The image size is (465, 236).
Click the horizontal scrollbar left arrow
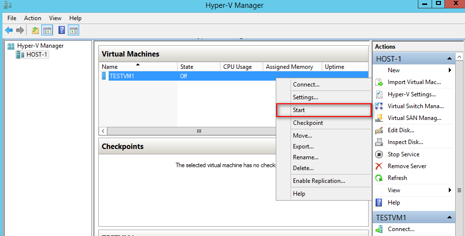pos(103,131)
